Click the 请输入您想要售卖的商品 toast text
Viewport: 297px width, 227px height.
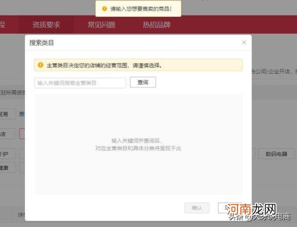[x=141, y=9]
